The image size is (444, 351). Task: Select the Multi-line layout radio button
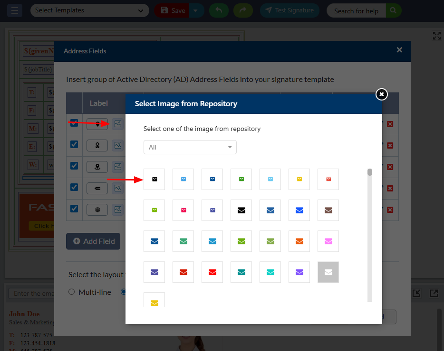click(72, 292)
